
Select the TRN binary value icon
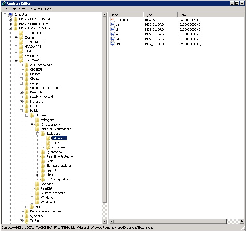(x=112, y=44)
